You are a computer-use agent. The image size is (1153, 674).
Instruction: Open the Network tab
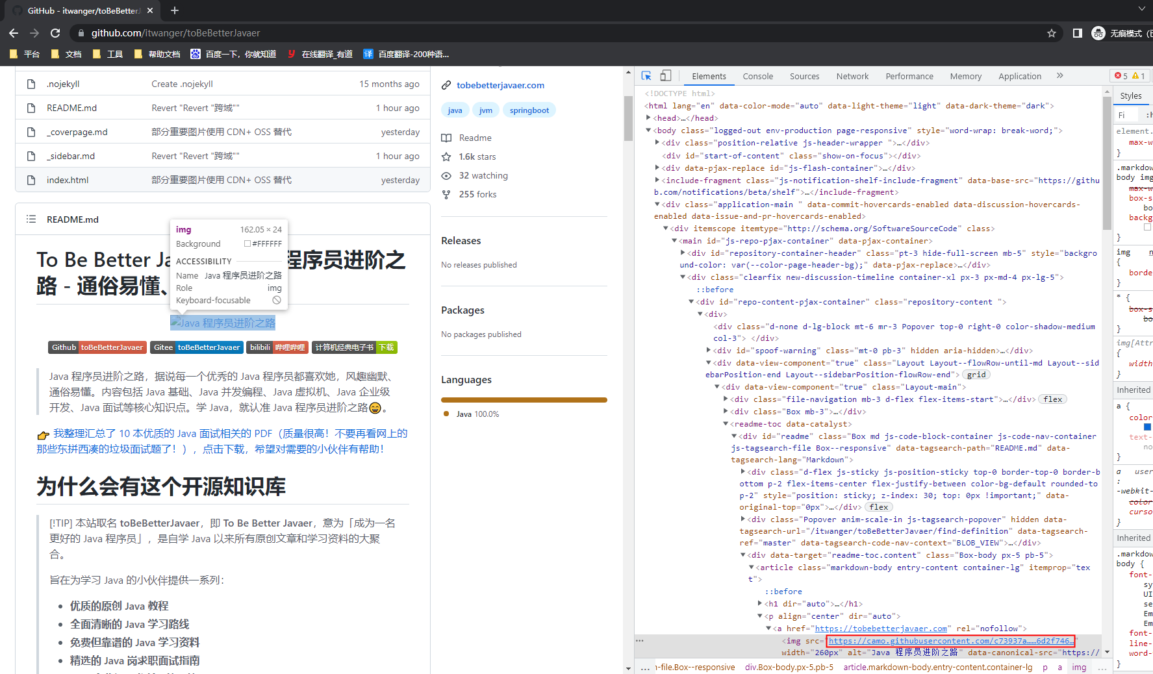pos(852,76)
